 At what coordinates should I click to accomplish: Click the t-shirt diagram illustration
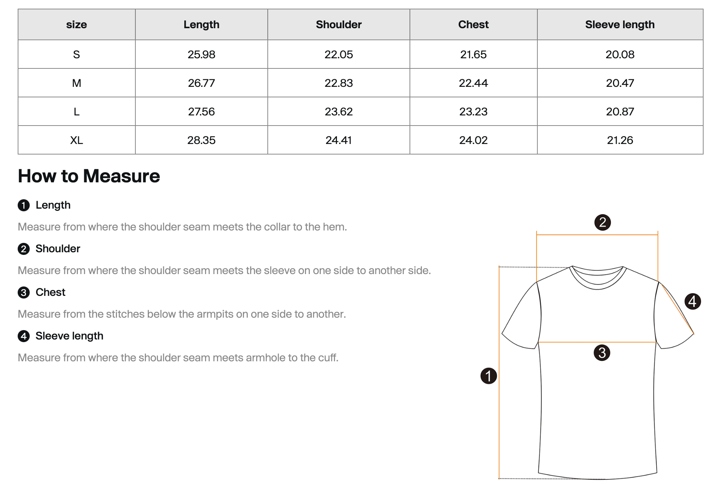coord(598,372)
